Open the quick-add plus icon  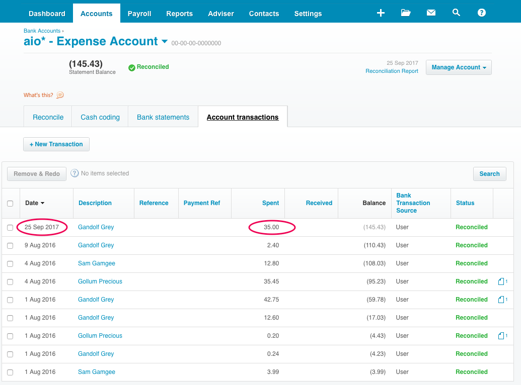pyautogui.click(x=381, y=13)
